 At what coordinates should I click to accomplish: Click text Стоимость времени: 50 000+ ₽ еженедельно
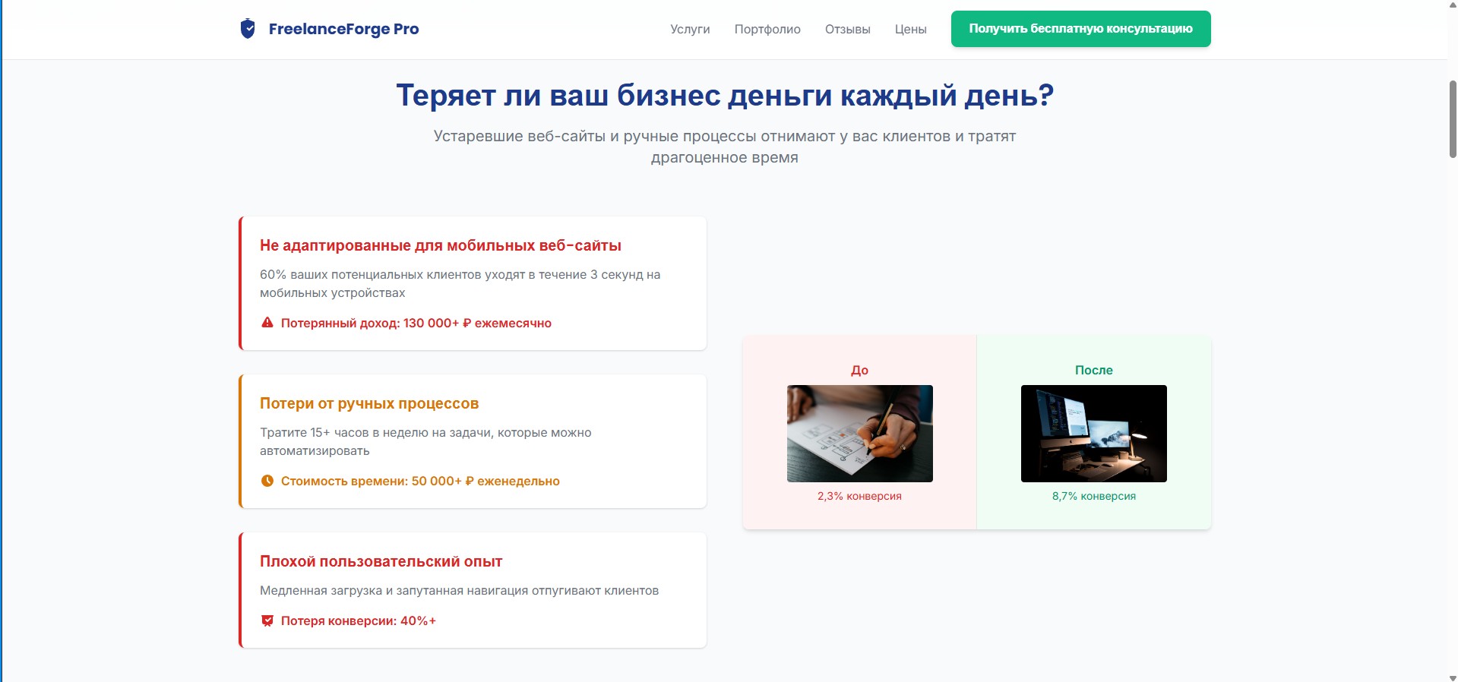[x=420, y=481]
